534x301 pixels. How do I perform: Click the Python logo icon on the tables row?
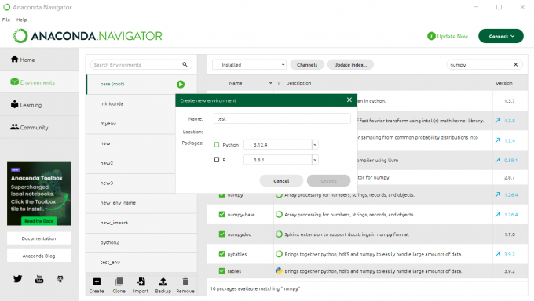279,270
